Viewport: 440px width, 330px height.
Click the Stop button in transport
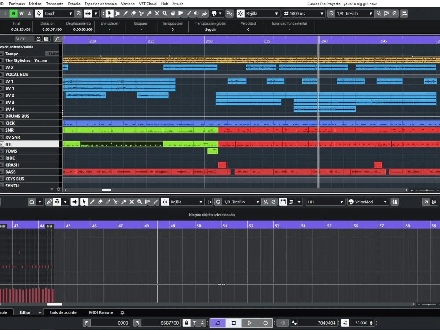pyautogui.click(x=234, y=323)
